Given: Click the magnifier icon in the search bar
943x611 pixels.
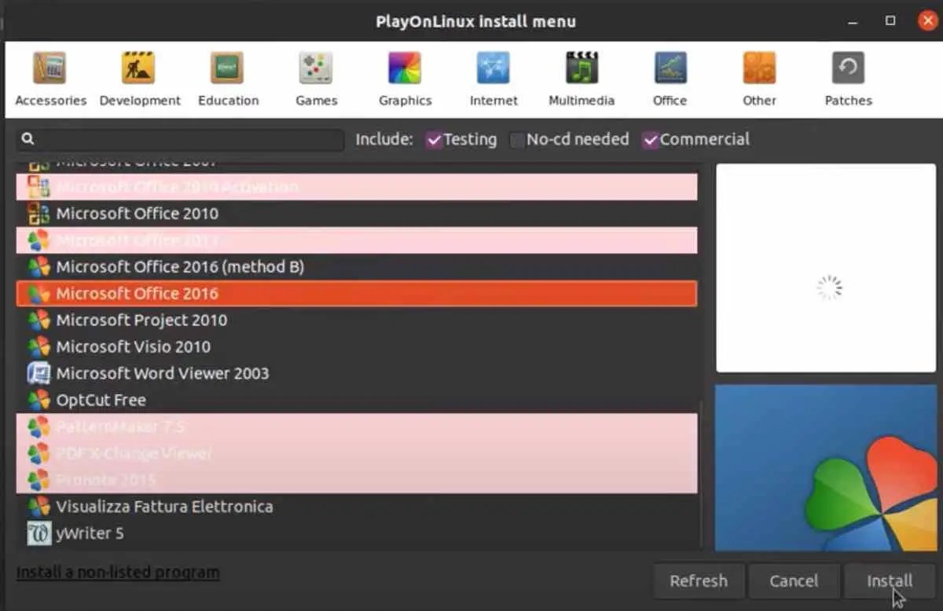Looking at the screenshot, I should 28,138.
